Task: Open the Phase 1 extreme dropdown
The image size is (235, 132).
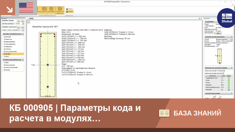Action: point(23,30)
